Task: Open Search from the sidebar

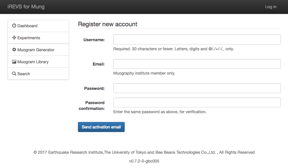Action: [24, 74]
